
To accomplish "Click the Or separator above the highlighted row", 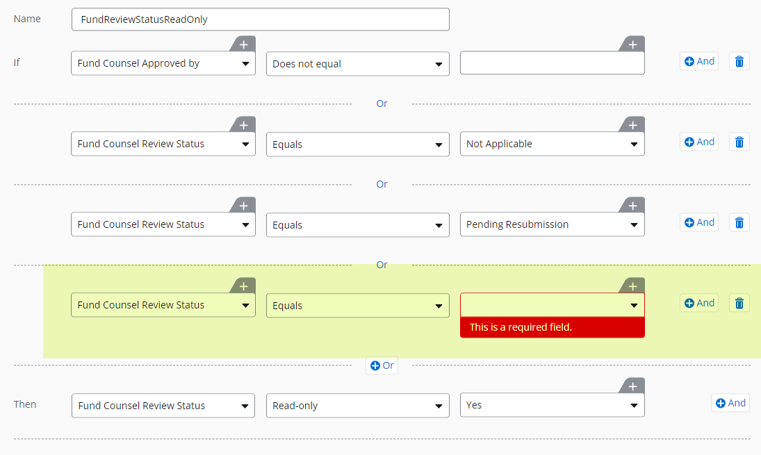I will (x=382, y=265).
